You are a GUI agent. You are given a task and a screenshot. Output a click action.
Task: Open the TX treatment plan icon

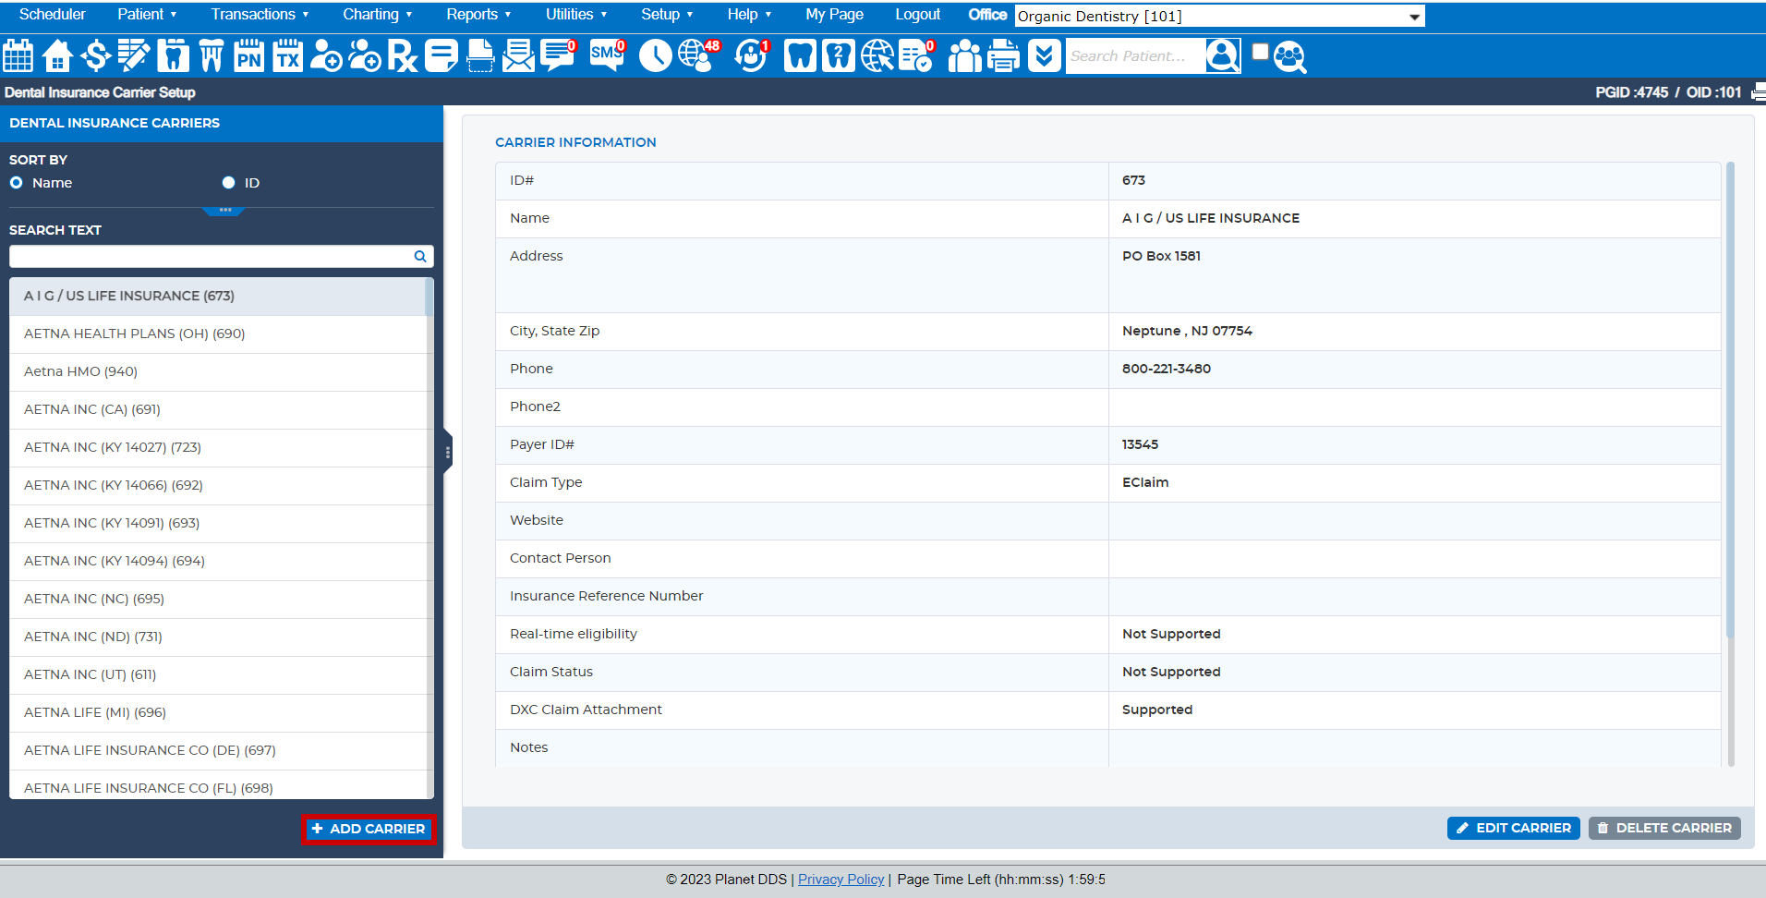(x=287, y=56)
